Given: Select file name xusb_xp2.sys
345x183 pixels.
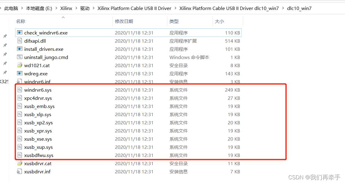Looking at the screenshot, I should pyautogui.click(x=39, y=123).
